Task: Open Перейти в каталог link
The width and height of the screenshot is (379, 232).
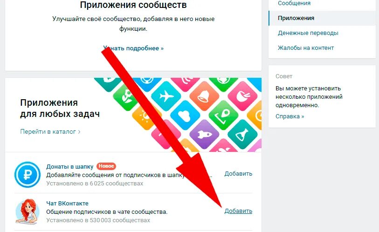Action: (x=50, y=132)
